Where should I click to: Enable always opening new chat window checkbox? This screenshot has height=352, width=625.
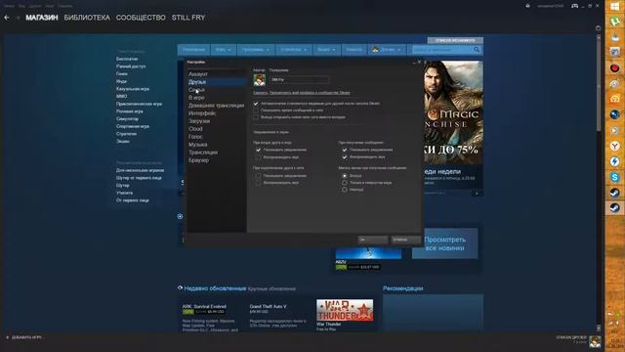point(256,117)
